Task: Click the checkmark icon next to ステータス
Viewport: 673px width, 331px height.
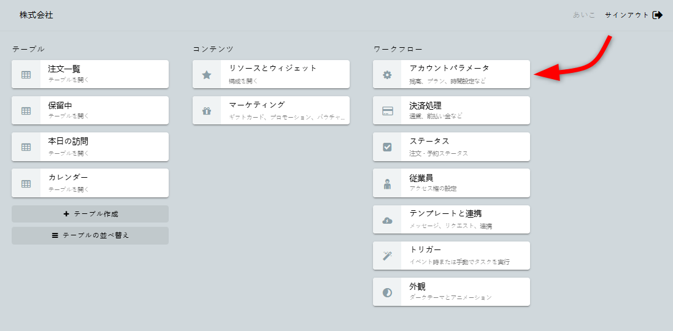Action: tap(387, 147)
